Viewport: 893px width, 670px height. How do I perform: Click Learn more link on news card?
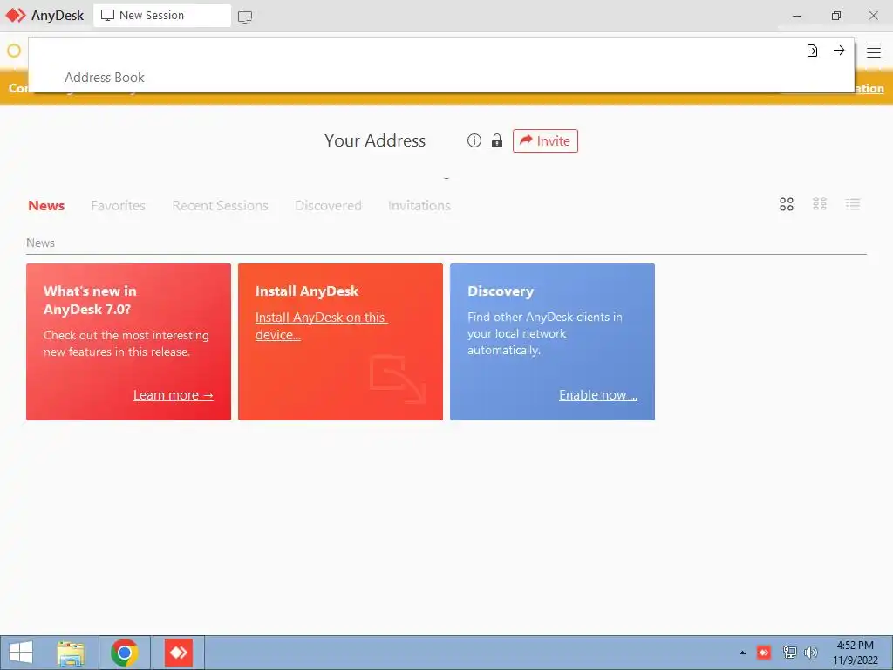click(174, 395)
